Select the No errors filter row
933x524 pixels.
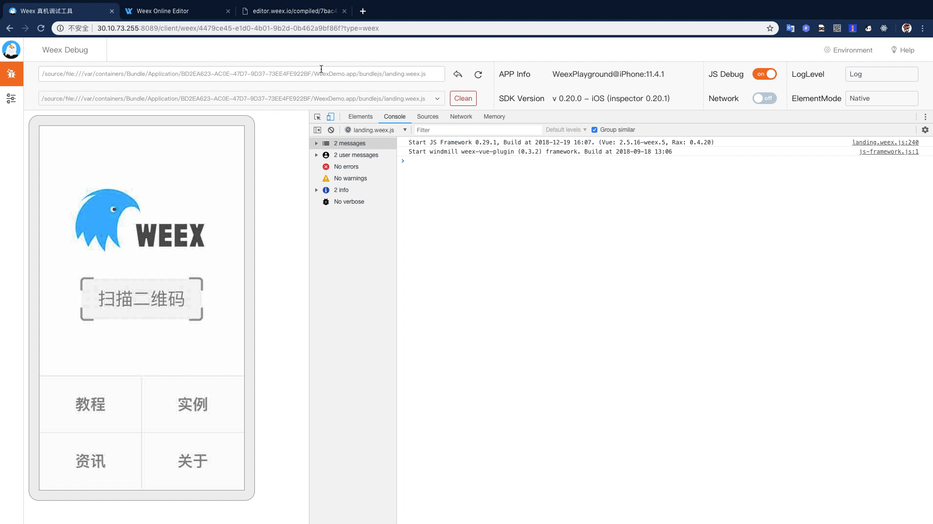353,167
